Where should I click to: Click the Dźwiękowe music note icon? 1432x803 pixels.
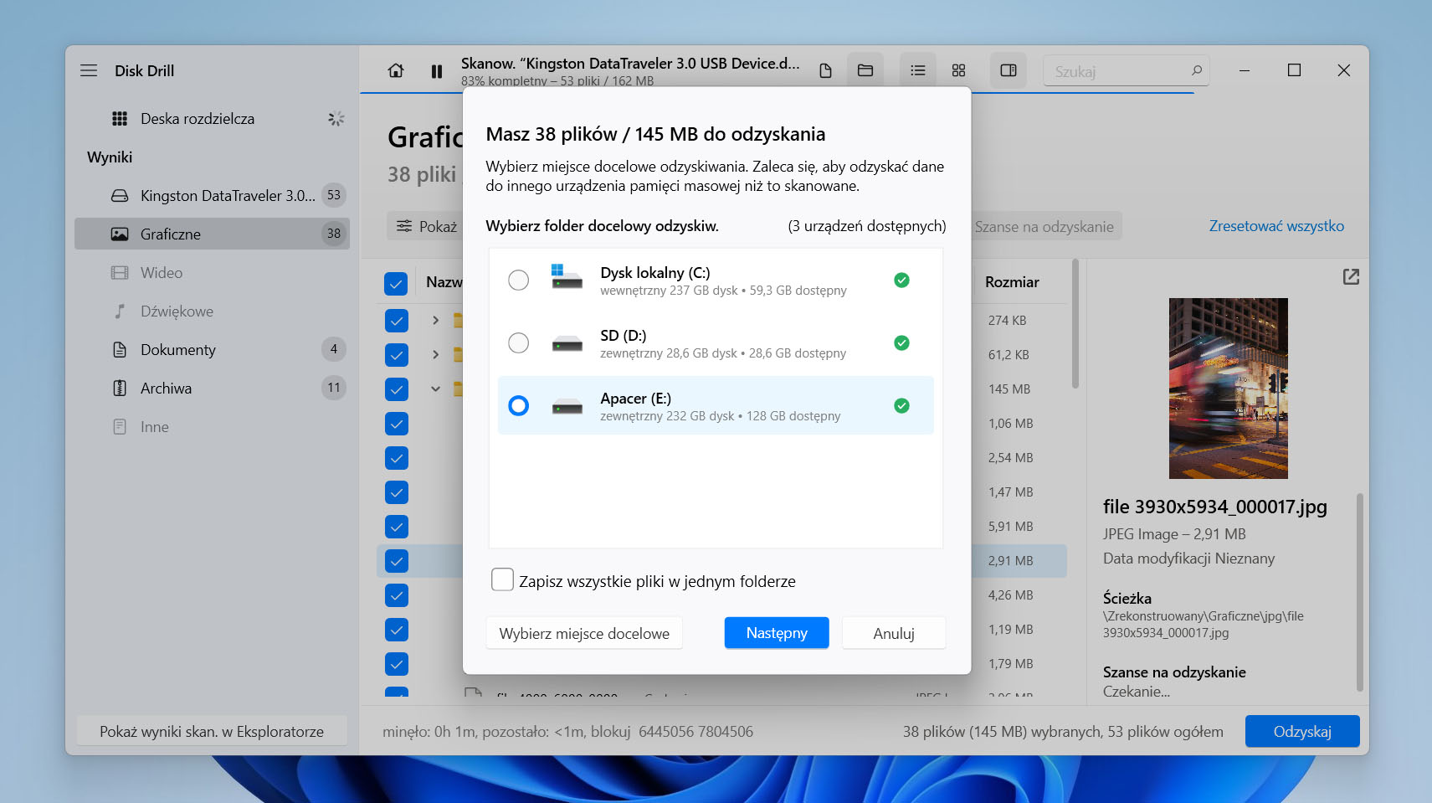(x=120, y=311)
